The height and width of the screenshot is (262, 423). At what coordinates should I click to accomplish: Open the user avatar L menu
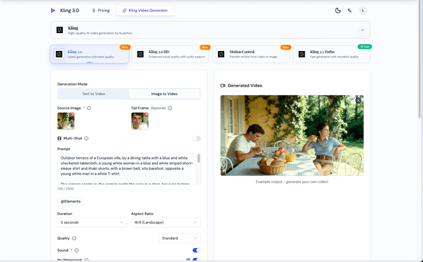[363, 11]
